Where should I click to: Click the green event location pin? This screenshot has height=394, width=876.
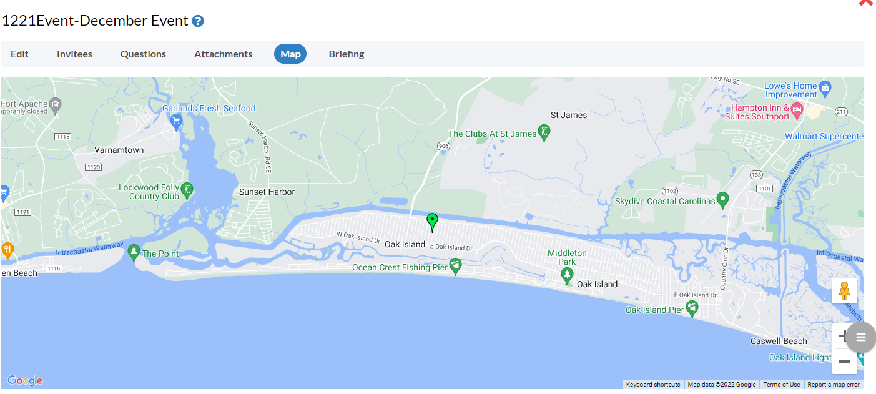coord(432,222)
